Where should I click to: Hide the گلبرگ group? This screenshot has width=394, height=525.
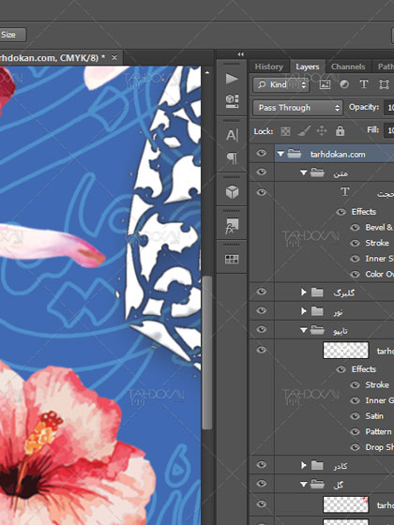tap(262, 292)
